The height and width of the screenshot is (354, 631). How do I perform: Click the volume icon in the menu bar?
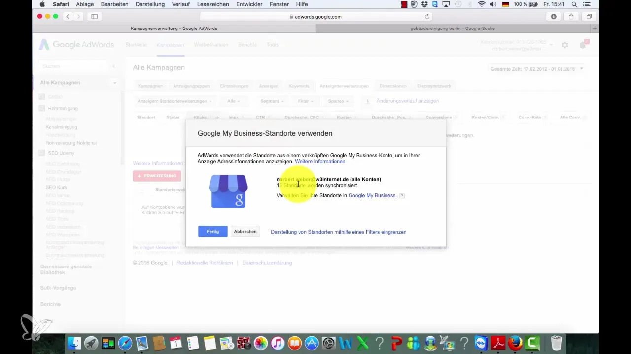(493, 4)
